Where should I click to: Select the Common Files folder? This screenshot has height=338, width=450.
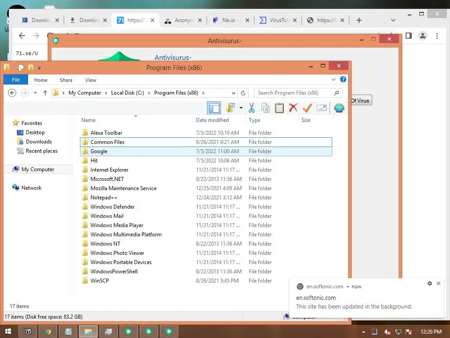tap(206, 142)
